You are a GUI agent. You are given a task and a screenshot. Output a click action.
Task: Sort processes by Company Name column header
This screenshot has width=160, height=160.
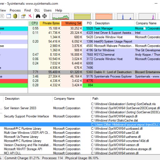[x=147, y=23]
